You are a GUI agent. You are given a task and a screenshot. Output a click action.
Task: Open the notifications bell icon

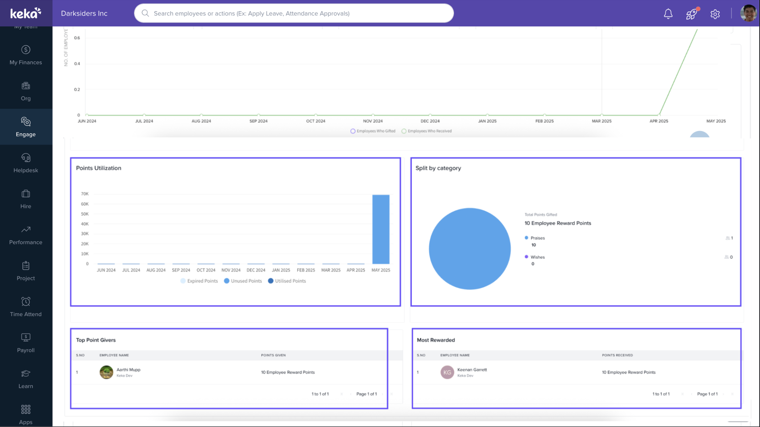point(668,14)
